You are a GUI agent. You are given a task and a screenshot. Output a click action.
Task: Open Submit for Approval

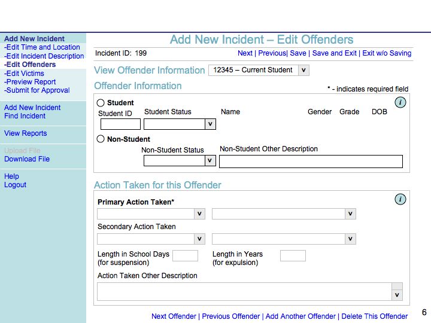pyautogui.click(x=37, y=90)
